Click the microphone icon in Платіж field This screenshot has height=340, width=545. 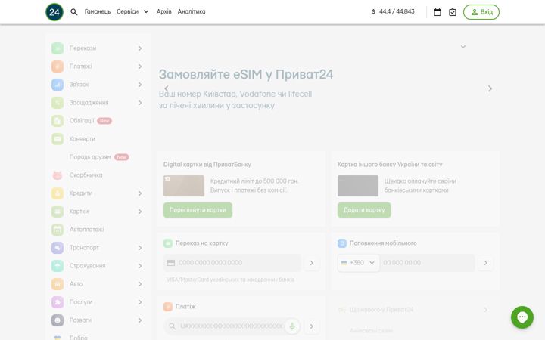point(292,326)
